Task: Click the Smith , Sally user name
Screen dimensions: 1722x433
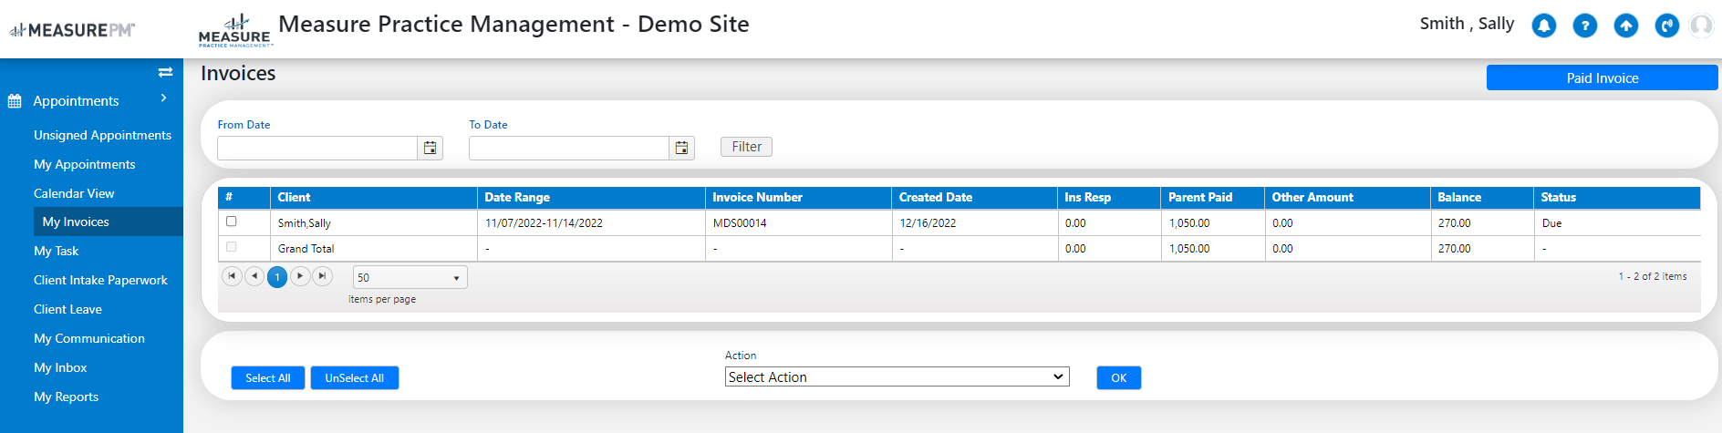Action: (x=1467, y=24)
